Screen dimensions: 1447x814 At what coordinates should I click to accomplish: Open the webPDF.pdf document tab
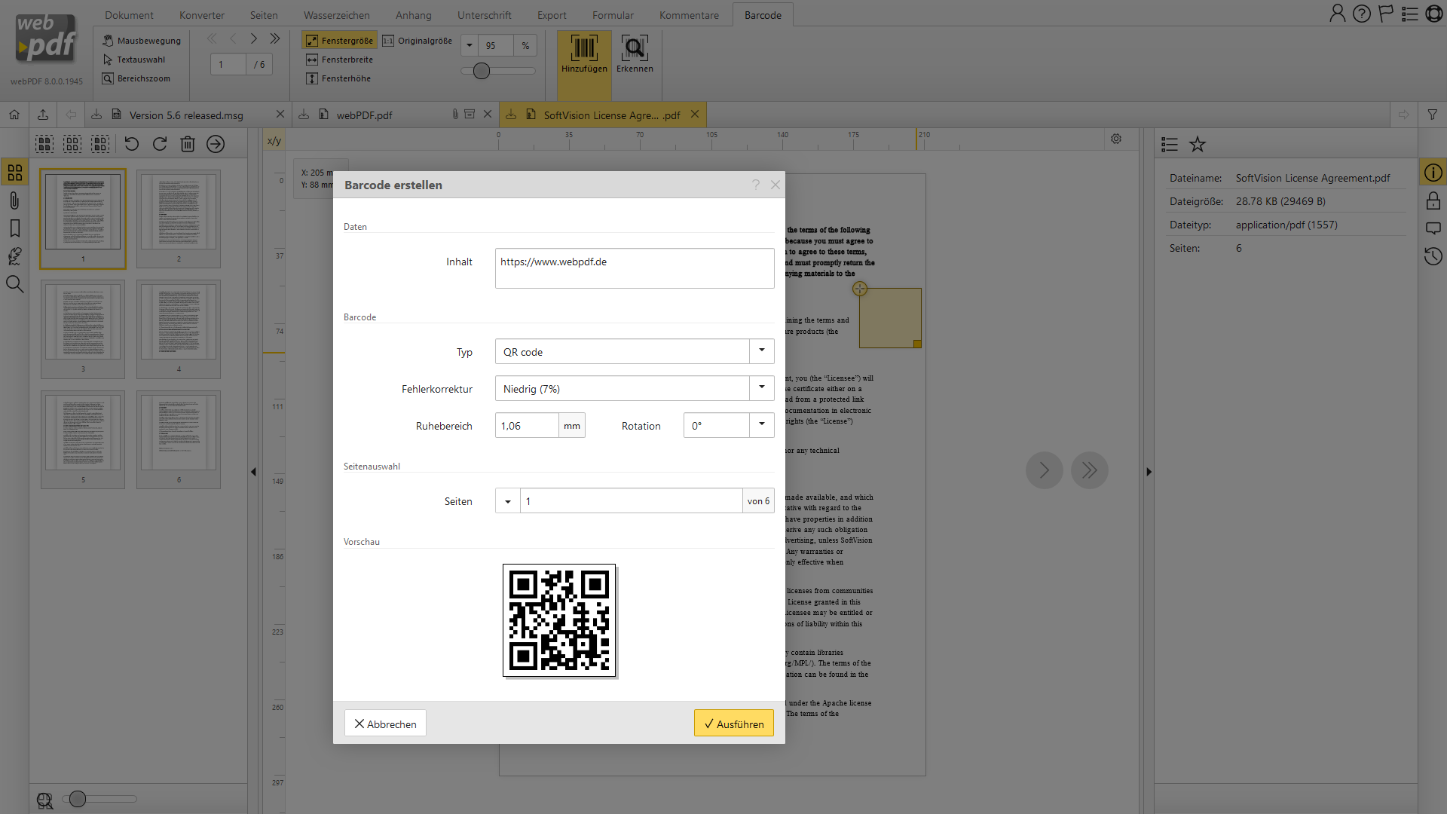pyautogui.click(x=365, y=115)
